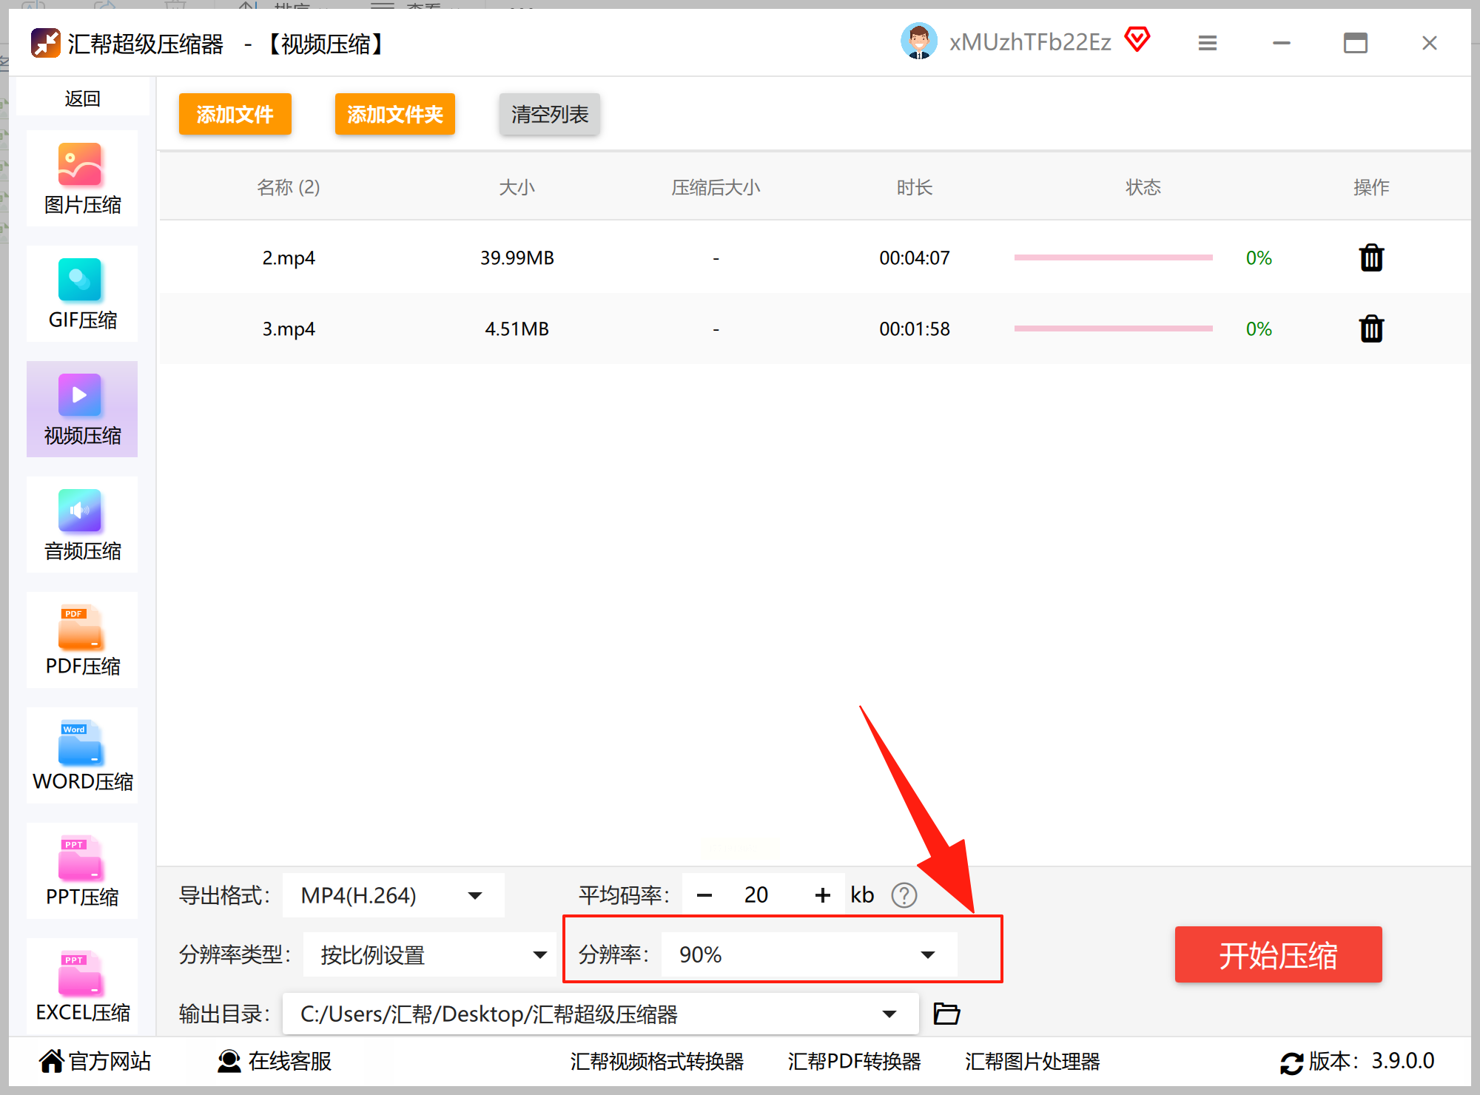Open the PDF压缩 module in the sidebar
This screenshot has width=1480, height=1095.
(82, 641)
